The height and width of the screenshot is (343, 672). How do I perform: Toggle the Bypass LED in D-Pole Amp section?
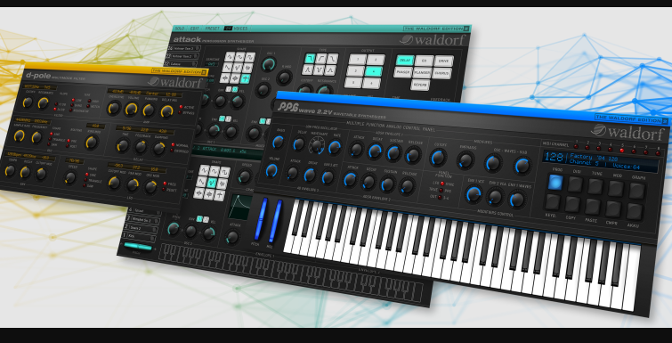pyautogui.click(x=181, y=113)
